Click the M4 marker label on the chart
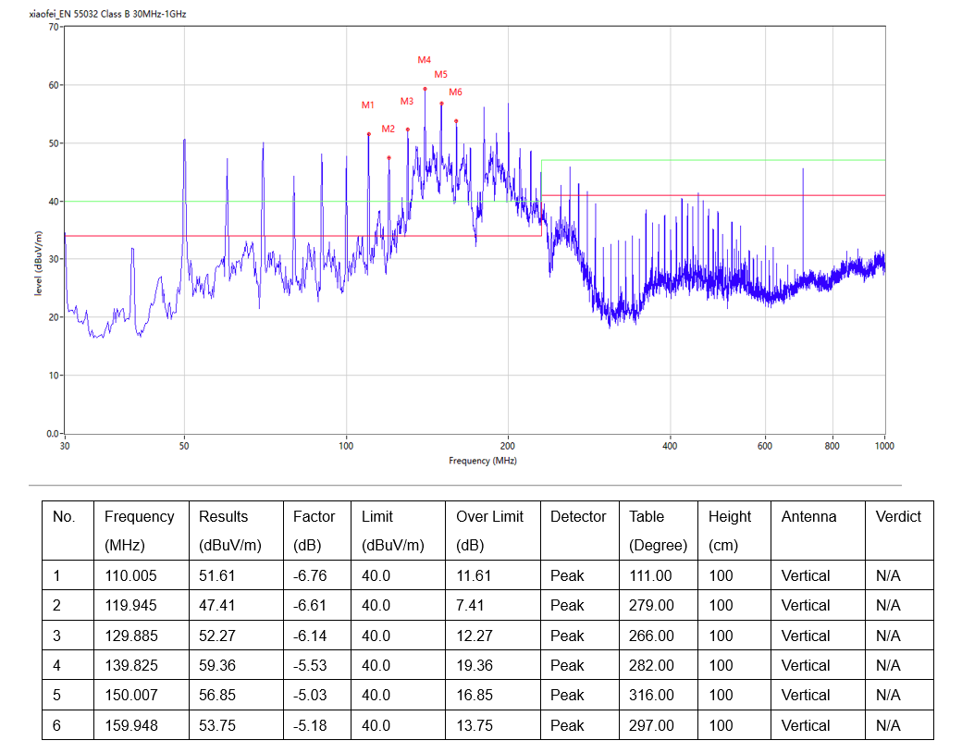Image resolution: width=962 pixels, height=753 pixels. pyautogui.click(x=424, y=60)
